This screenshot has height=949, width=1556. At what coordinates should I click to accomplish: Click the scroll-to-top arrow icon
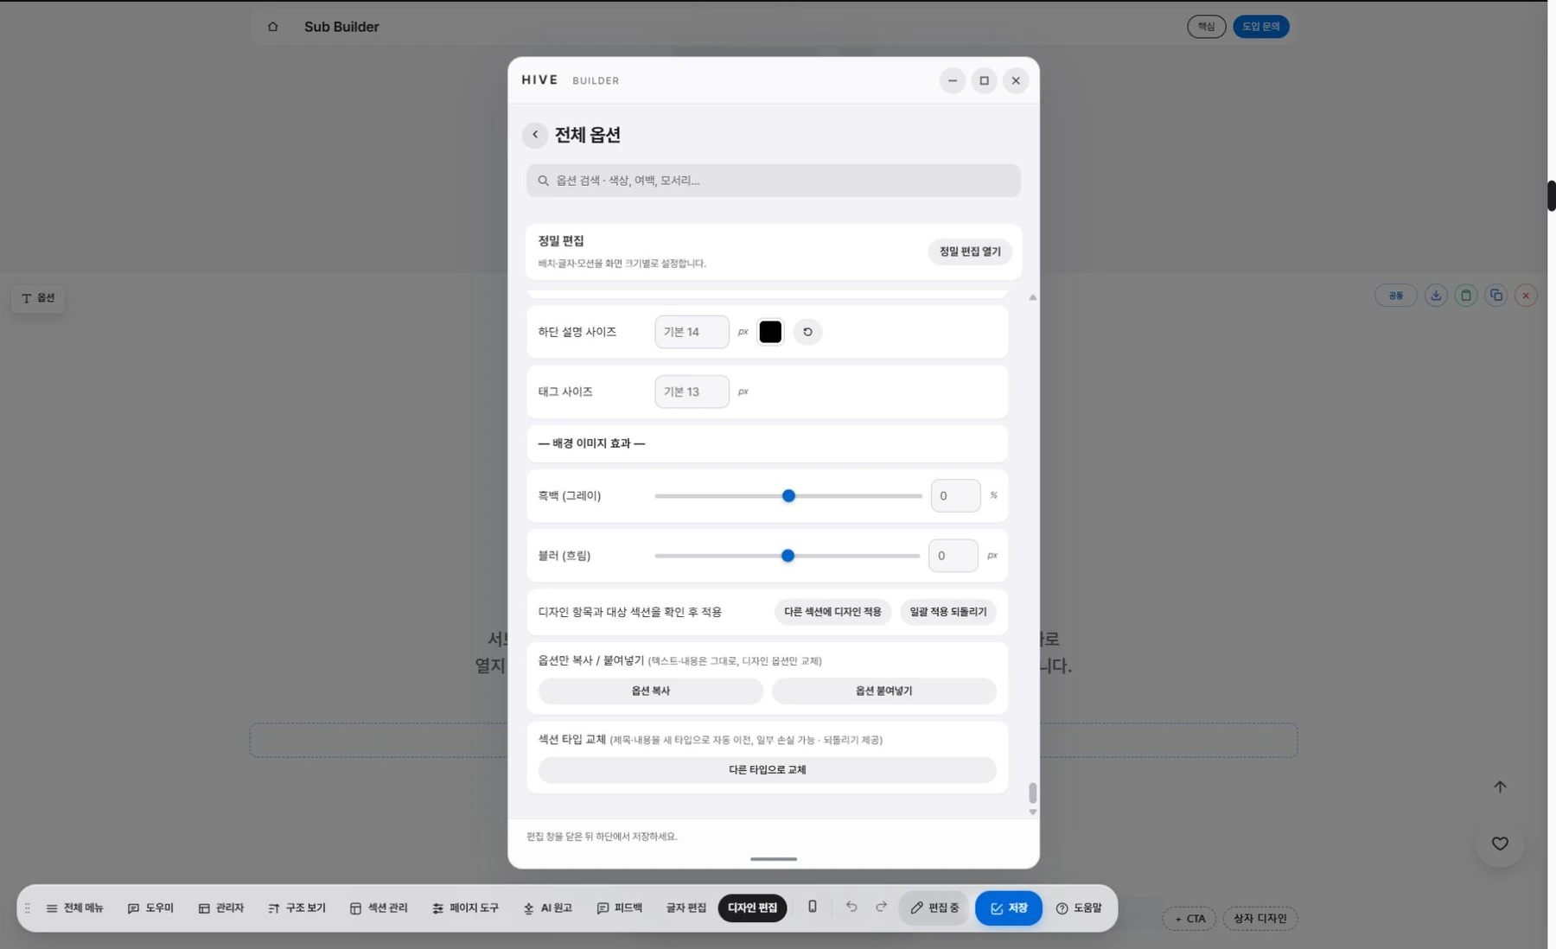1500,787
